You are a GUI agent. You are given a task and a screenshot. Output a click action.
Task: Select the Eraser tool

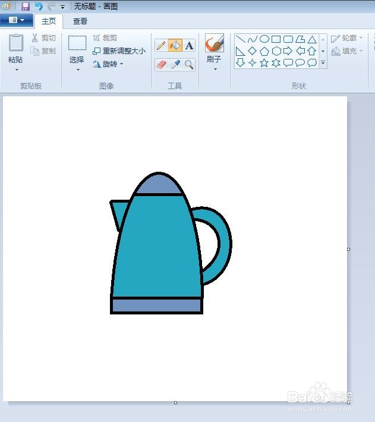tap(162, 65)
